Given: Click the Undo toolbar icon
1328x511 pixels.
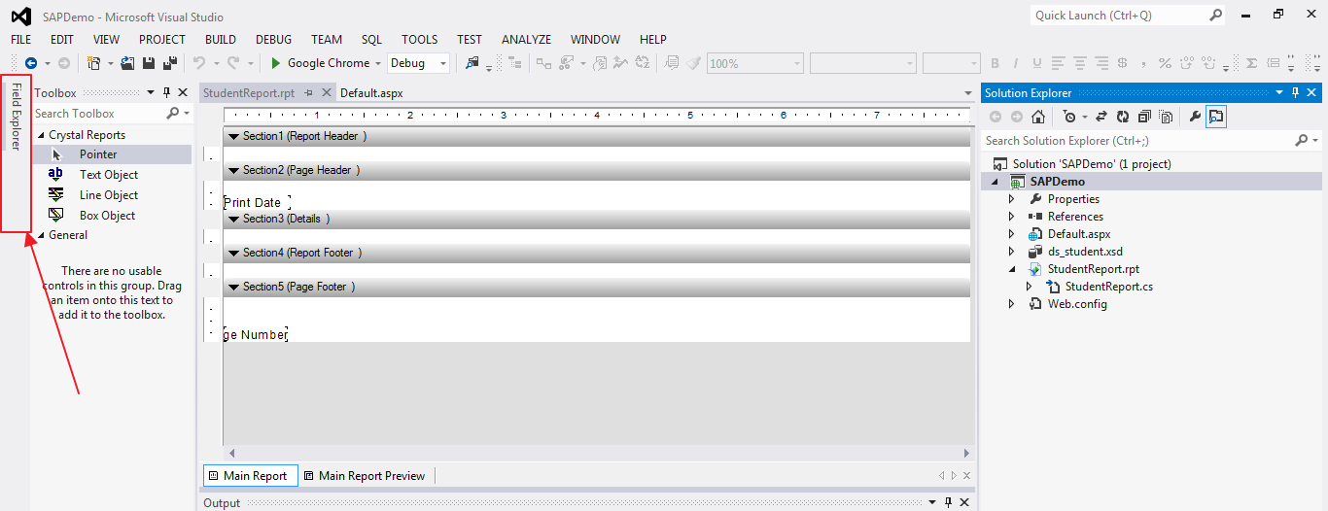Looking at the screenshot, I should (x=198, y=63).
